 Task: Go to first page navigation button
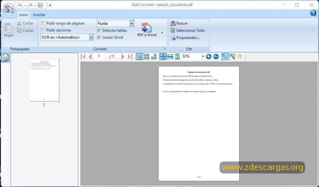click(83, 57)
